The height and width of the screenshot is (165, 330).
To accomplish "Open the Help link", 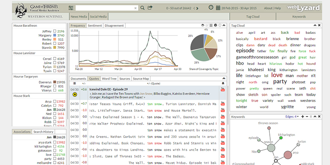I will (278, 8).
